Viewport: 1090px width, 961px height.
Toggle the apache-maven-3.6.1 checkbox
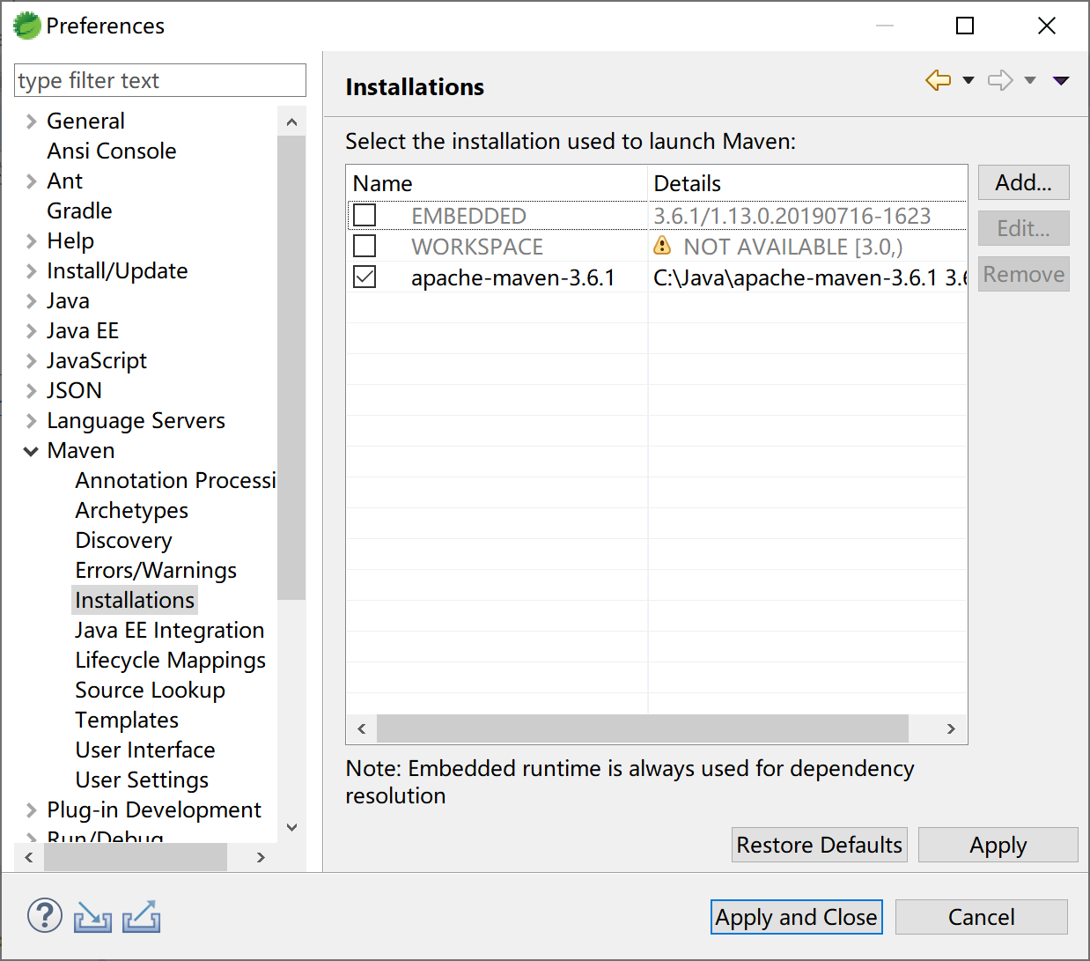click(x=365, y=277)
